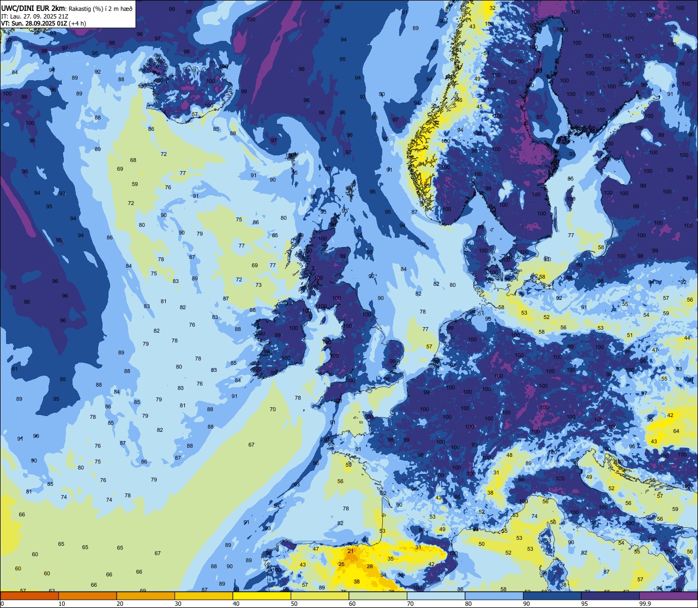Click the legend tick label 50

[293, 604]
